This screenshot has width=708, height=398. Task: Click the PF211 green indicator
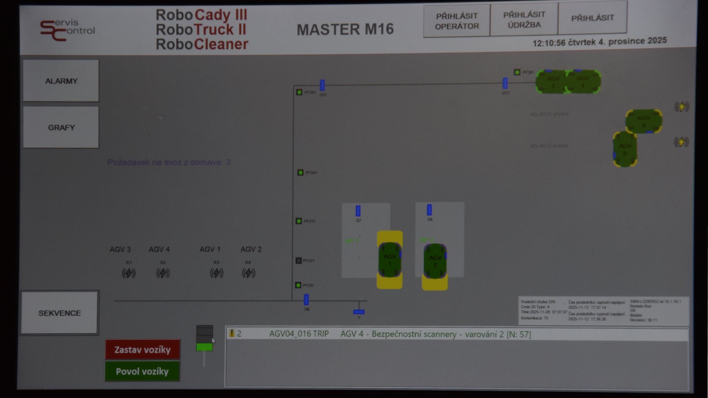click(299, 221)
